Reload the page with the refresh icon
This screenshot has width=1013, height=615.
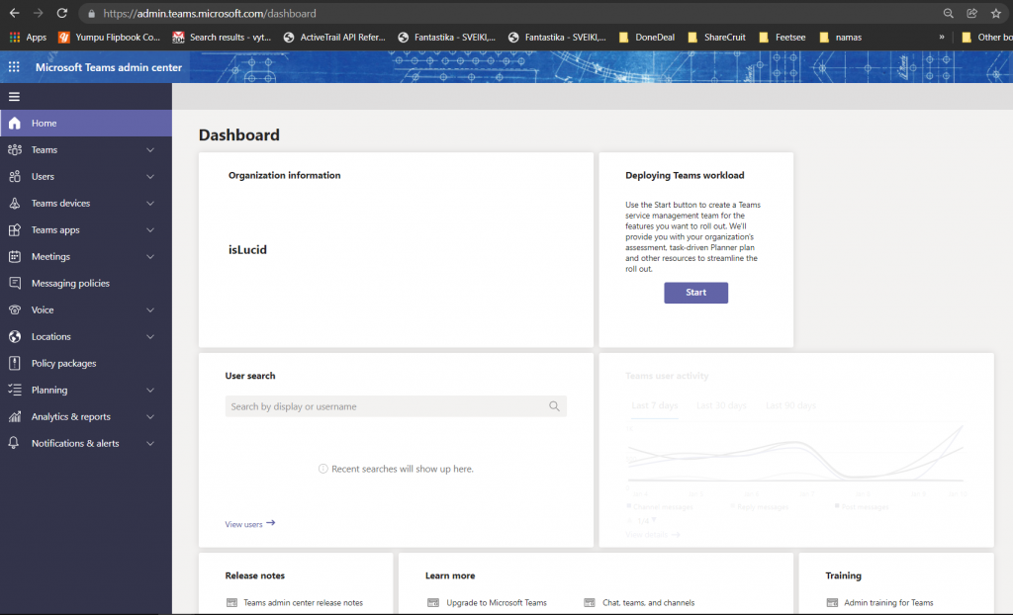click(x=62, y=13)
